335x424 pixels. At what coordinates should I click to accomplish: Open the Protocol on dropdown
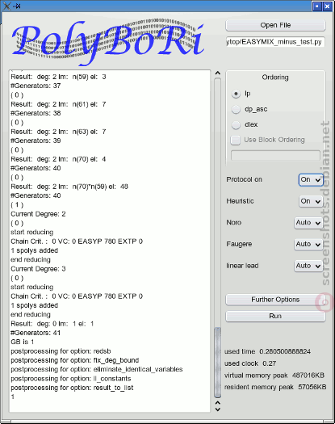[311, 179]
